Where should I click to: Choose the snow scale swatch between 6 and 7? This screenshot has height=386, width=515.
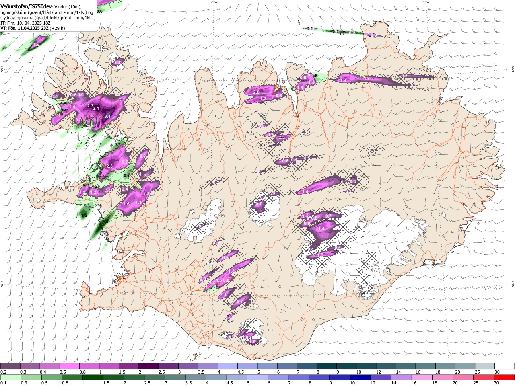pyautogui.click(x=286, y=366)
